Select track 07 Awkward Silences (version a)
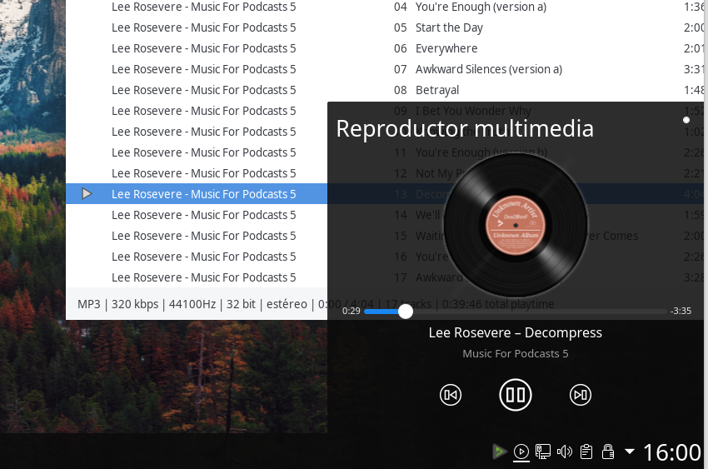Screen dimensions: 708x469 (488, 69)
